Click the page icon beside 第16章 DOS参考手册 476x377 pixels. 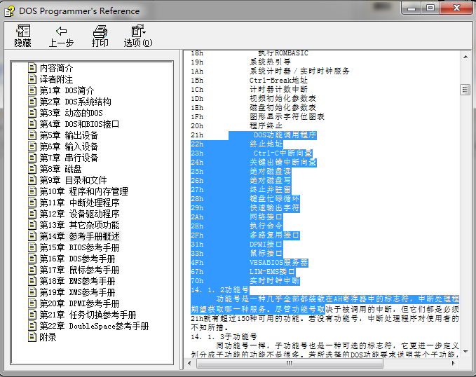32,259
